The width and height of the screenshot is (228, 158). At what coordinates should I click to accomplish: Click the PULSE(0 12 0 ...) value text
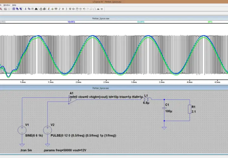tap(83, 136)
